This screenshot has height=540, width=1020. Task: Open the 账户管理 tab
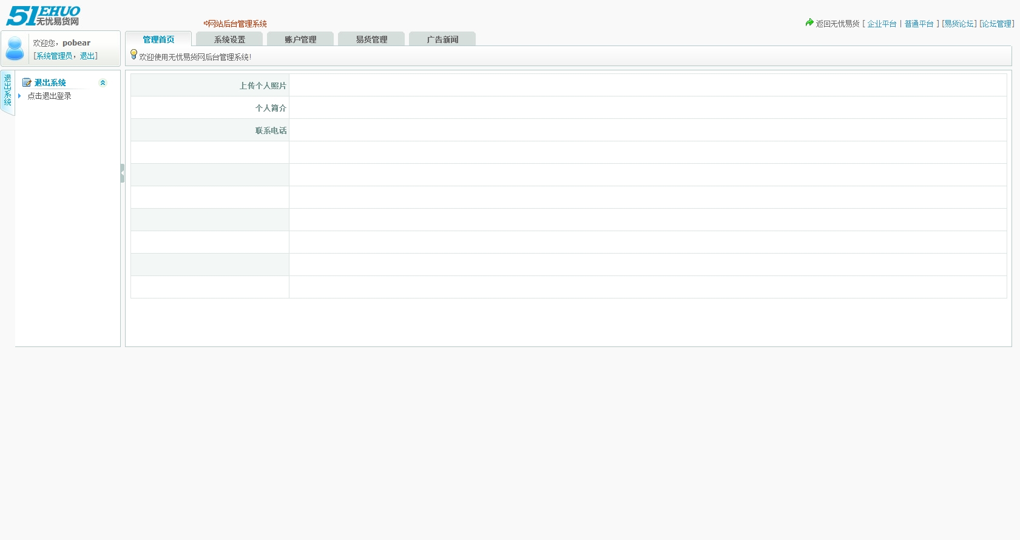tap(300, 39)
